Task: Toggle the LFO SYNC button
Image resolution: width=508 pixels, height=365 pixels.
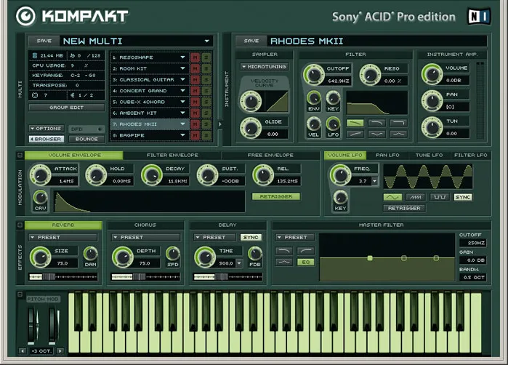Action: [463, 197]
